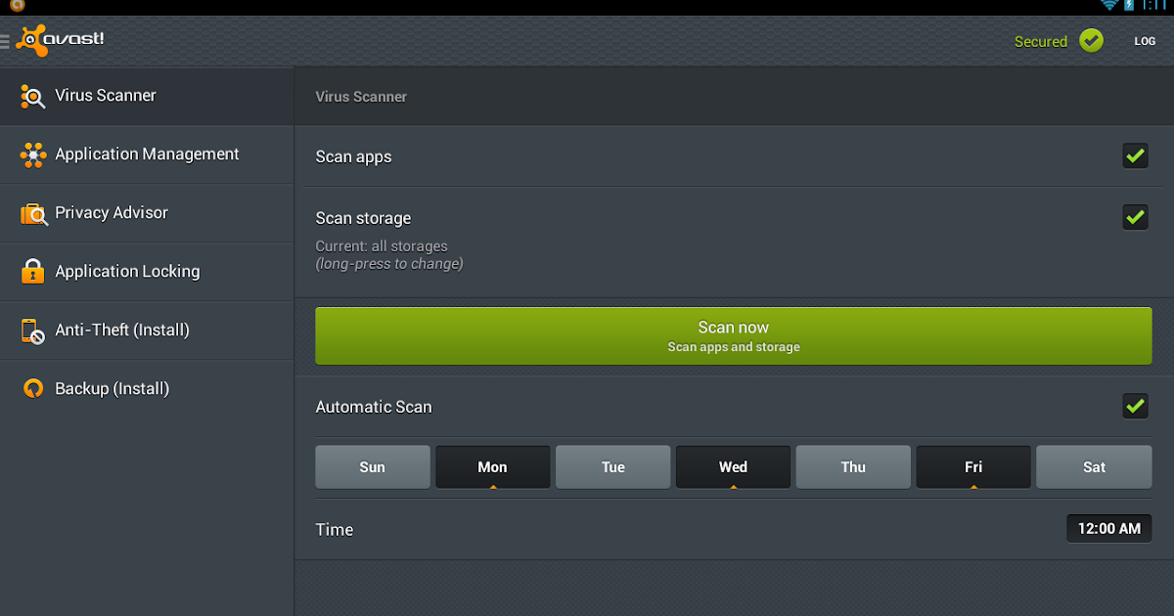Image resolution: width=1174 pixels, height=616 pixels.
Task: Click the Time row label
Action: 335,530
